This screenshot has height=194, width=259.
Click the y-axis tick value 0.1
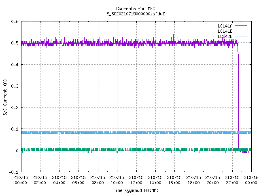click(x=15, y=129)
